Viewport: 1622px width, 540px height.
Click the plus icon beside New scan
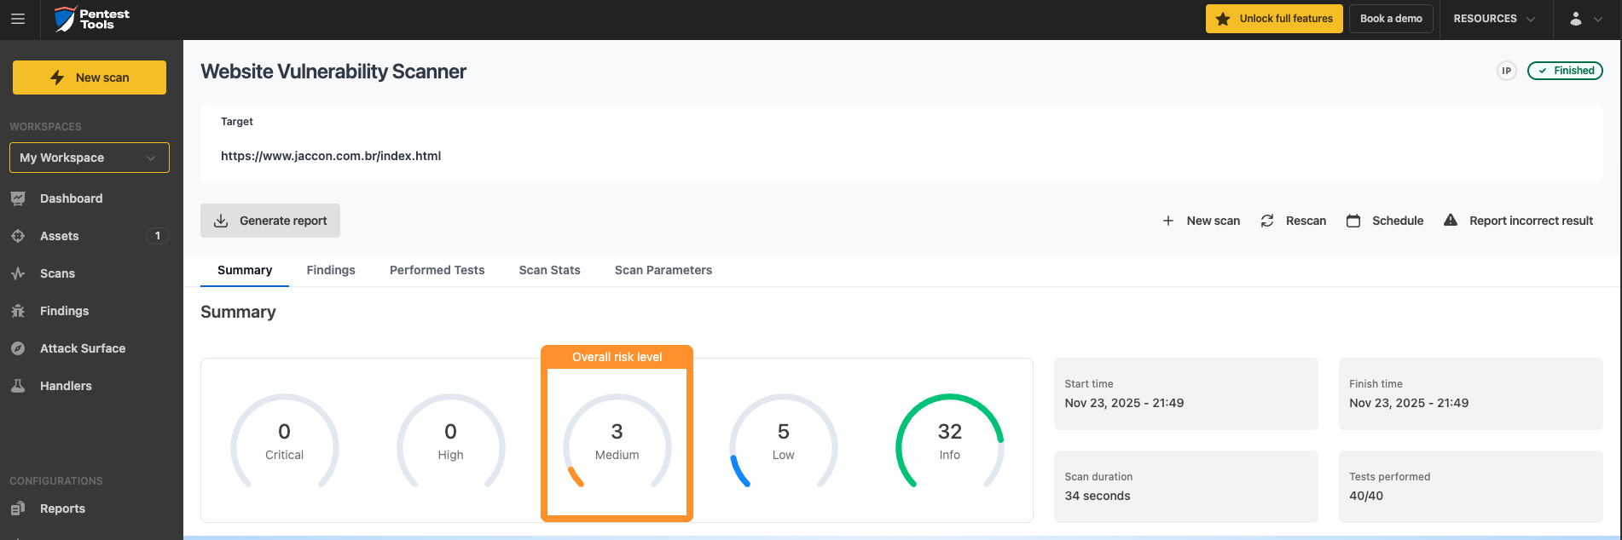[x=1168, y=221]
